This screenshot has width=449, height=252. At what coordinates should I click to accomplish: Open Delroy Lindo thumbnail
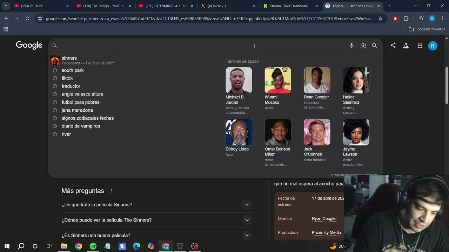pyautogui.click(x=239, y=132)
